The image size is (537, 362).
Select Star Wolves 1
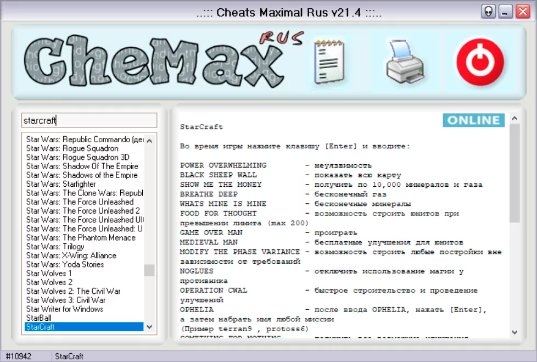pyautogui.click(x=84, y=273)
